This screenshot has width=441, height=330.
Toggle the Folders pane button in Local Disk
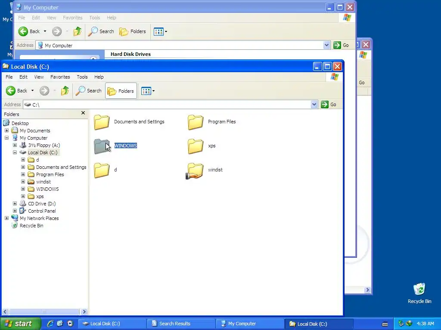pyautogui.click(x=121, y=91)
